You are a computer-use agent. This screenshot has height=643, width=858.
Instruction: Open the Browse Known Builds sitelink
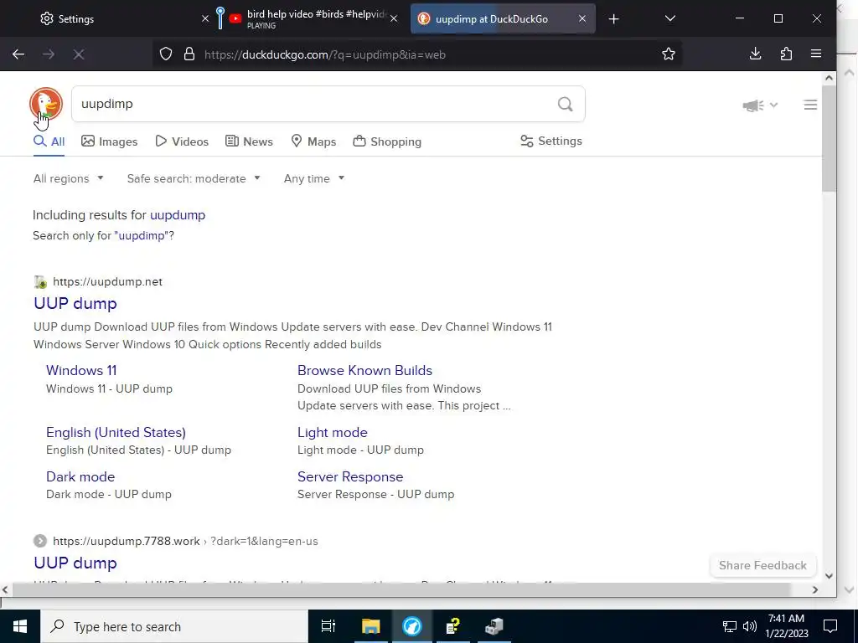(364, 370)
